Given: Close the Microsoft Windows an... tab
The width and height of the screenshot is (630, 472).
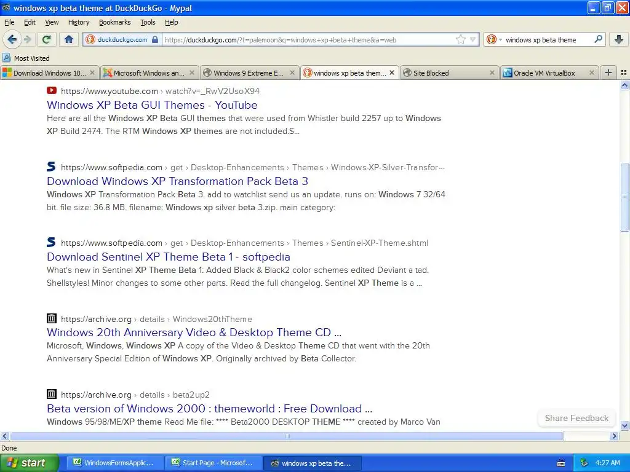Looking at the screenshot, I should [x=192, y=73].
